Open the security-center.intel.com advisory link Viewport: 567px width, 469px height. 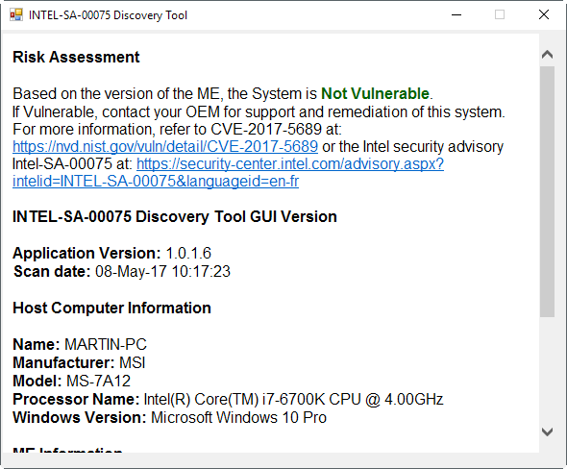(228, 172)
